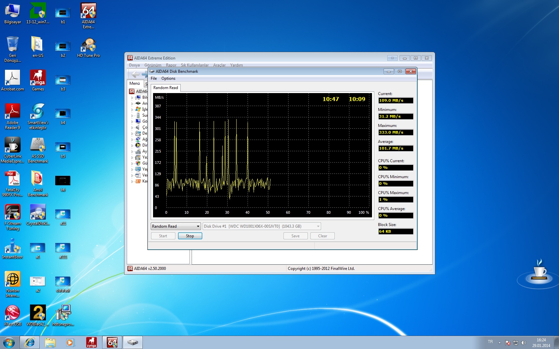The height and width of the screenshot is (349, 559).
Task: Select the Random Read tab
Action: coord(166,88)
